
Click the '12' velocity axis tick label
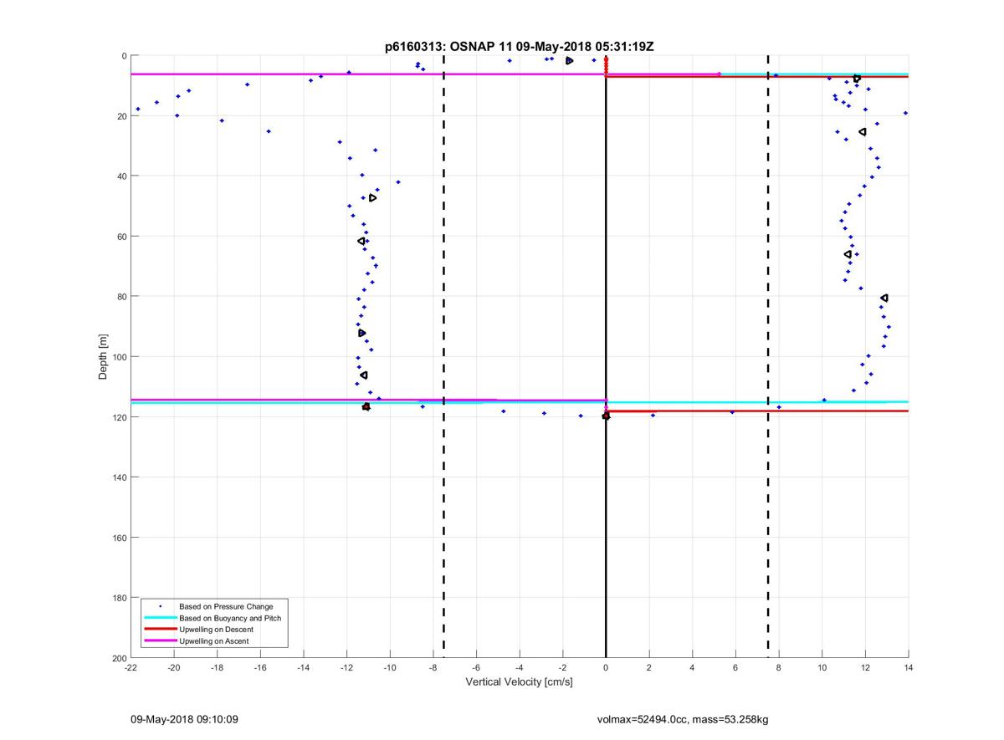(x=866, y=667)
